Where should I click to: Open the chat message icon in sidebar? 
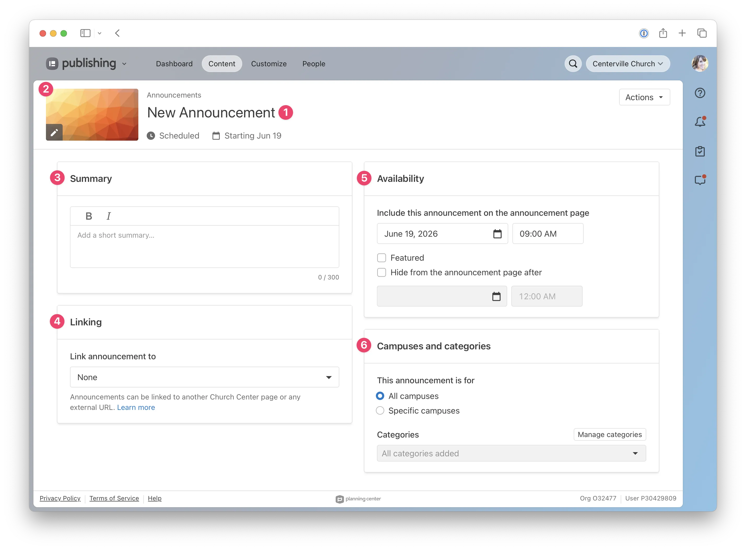coord(700,180)
